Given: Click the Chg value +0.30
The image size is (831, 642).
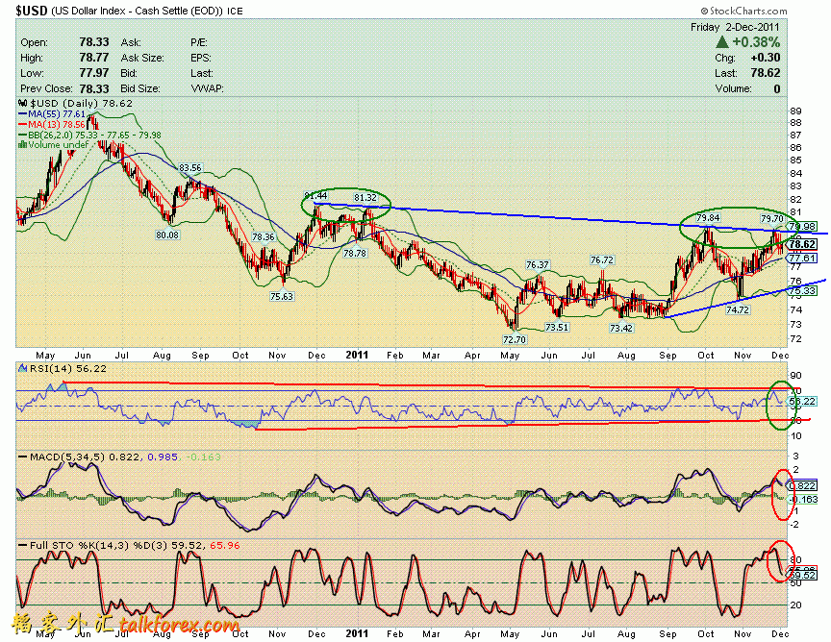Looking at the screenshot, I should click(x=766, y=58).
